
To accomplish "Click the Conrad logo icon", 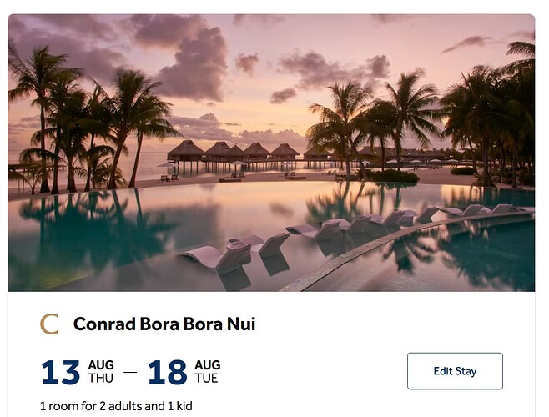I will click(49, 324).
